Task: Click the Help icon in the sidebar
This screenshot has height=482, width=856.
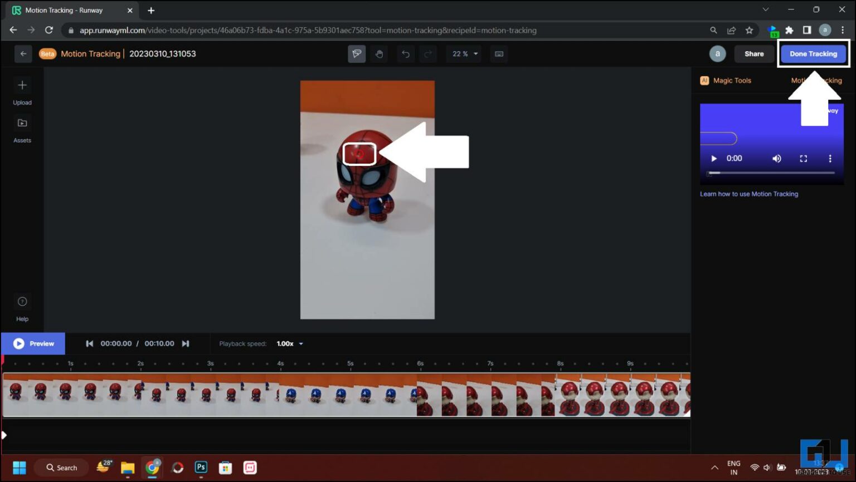Action: click(22, 301)
